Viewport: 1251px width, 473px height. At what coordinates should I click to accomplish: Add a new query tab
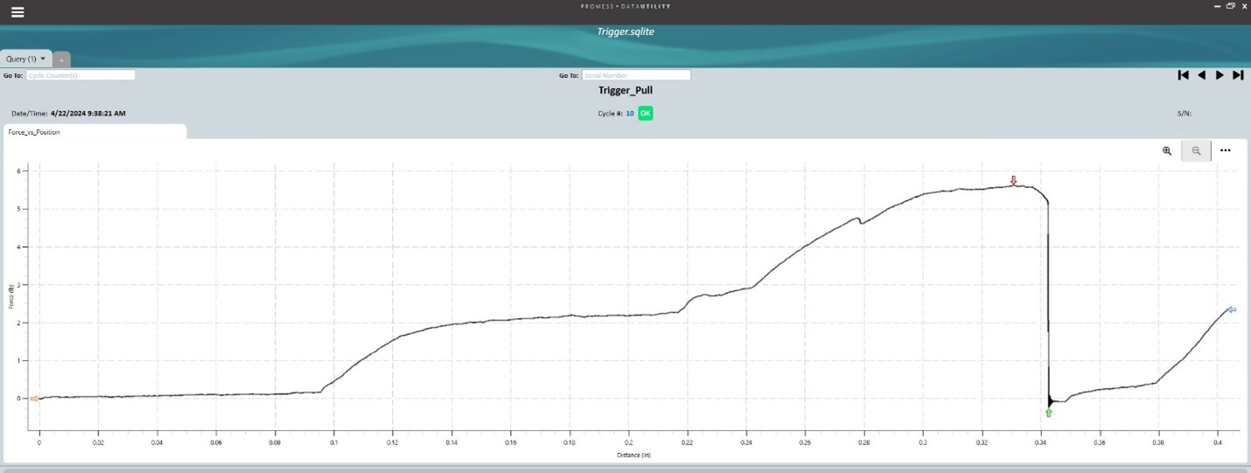(x=61, y=59)
